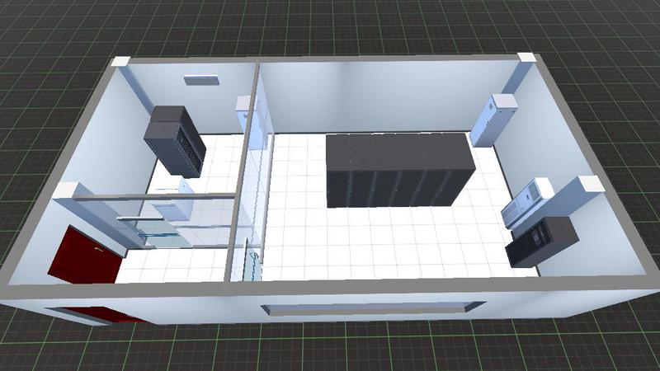The height and width of the screenshot is (371, 660).
Task: Click the window on the front wall
Action: point(372,308)
